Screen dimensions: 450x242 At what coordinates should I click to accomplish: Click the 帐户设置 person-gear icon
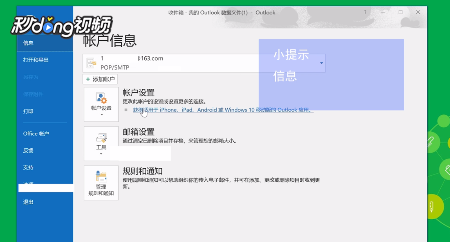[101, 98]
